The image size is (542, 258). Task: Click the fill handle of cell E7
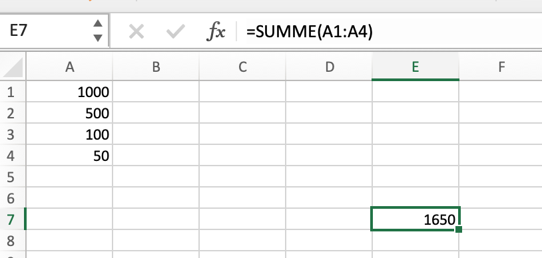(459, 229)
